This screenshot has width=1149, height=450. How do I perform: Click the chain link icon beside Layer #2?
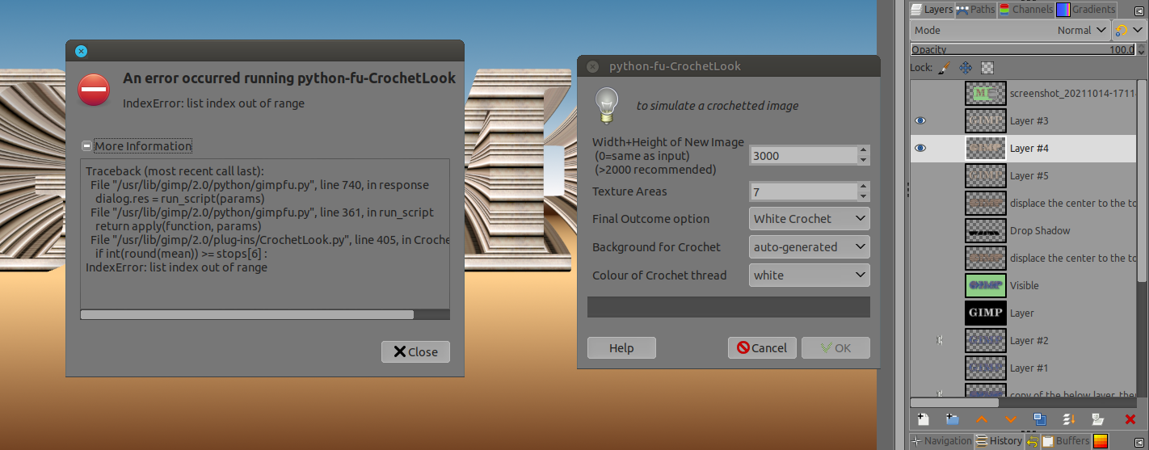click(939, 340)
